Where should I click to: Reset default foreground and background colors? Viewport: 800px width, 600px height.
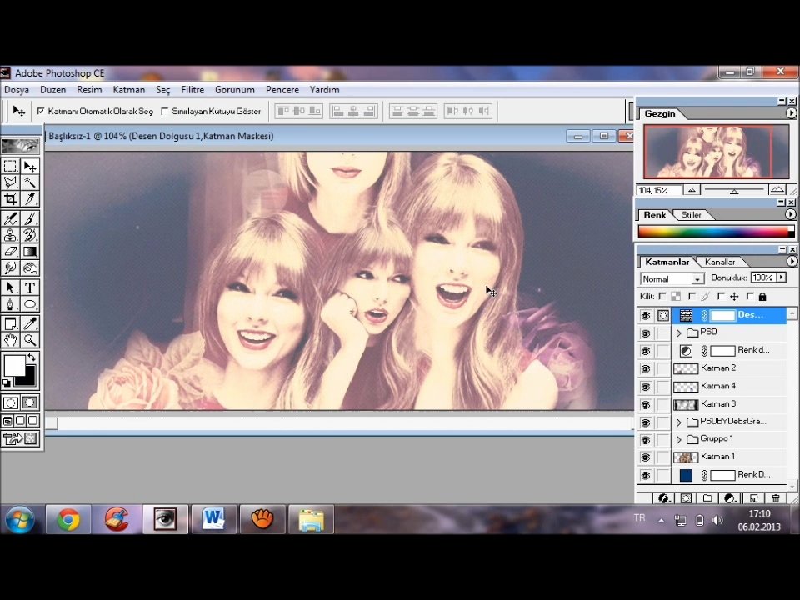7,382
